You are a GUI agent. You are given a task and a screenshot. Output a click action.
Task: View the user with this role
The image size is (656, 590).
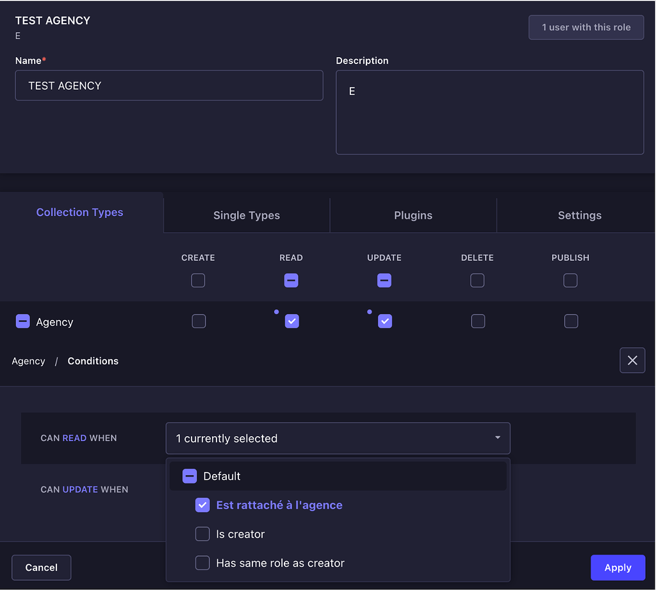point(586,27)
